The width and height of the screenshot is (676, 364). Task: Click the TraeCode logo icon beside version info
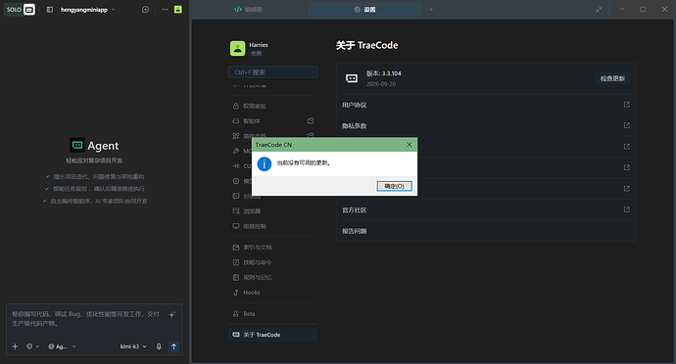coord(352,78)
